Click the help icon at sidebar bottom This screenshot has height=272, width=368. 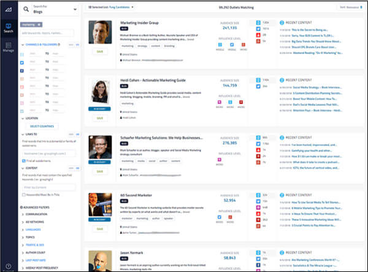(x=9, y=266)
